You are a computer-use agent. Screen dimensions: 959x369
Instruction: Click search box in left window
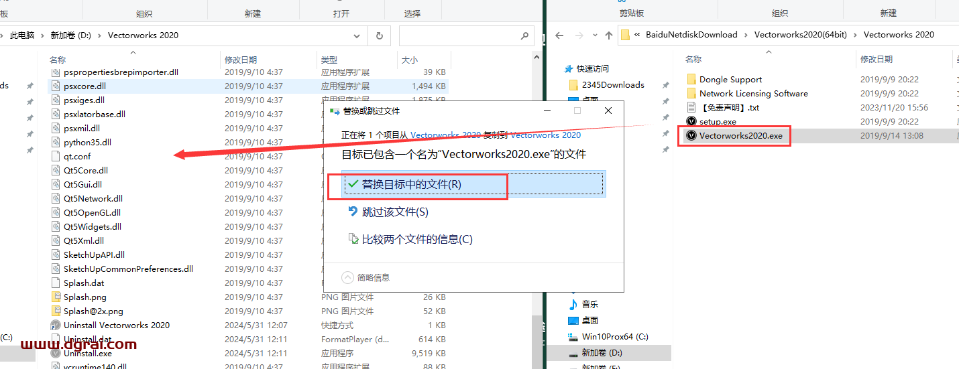[466, 35]
